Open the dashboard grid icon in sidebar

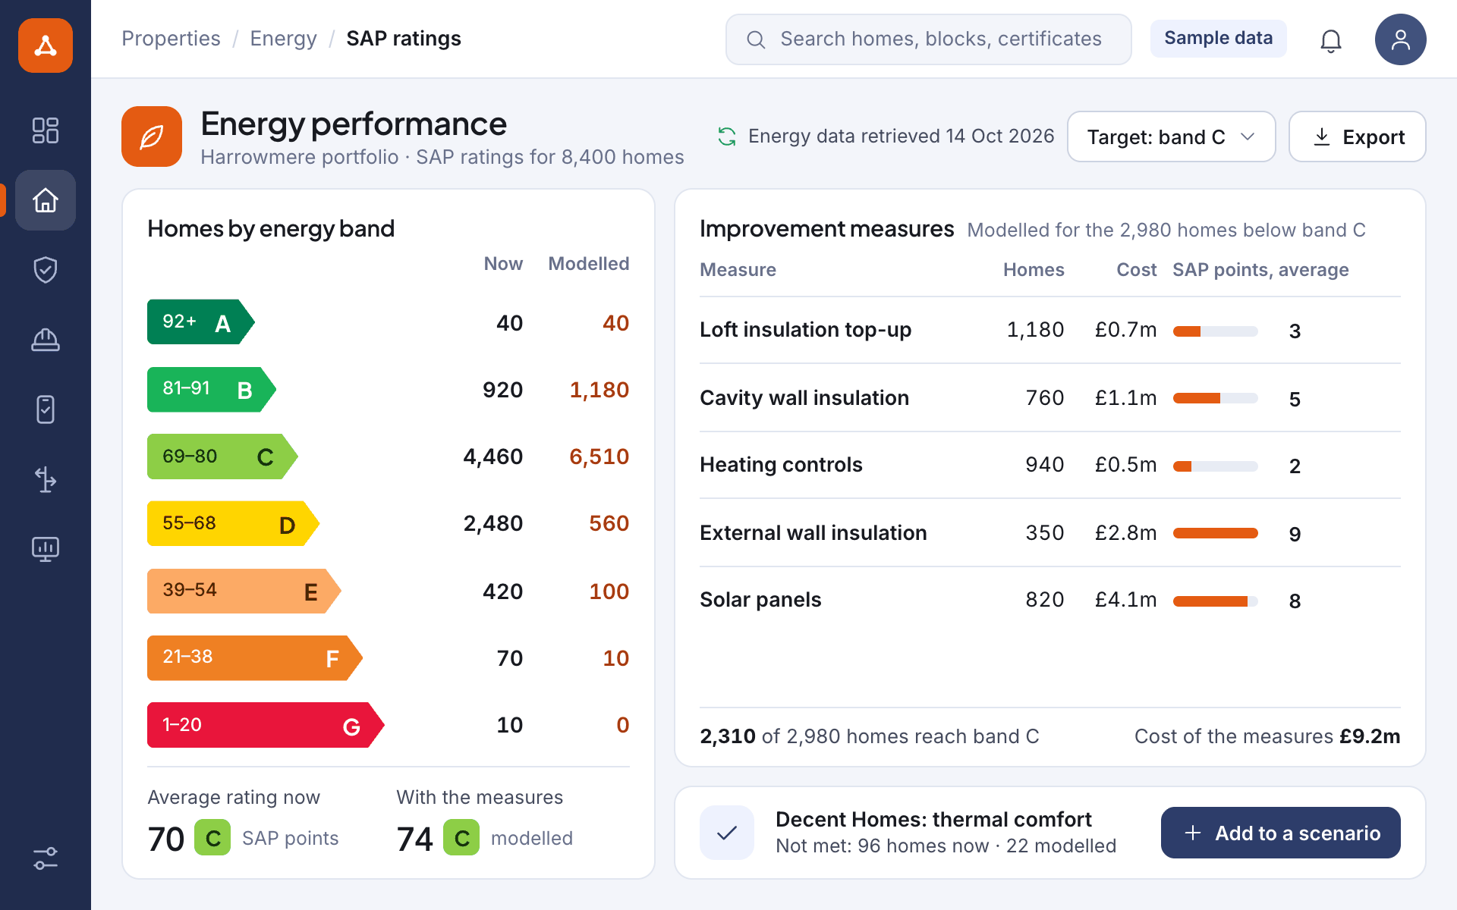[x=46, y=130]
